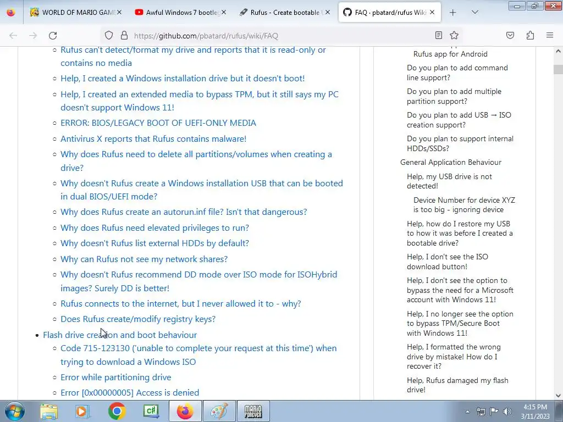The height and width of the screenshot is (422, 563).
Task: Switch to the WORLD OF MARIO GAMES tab
Action: 76,13
